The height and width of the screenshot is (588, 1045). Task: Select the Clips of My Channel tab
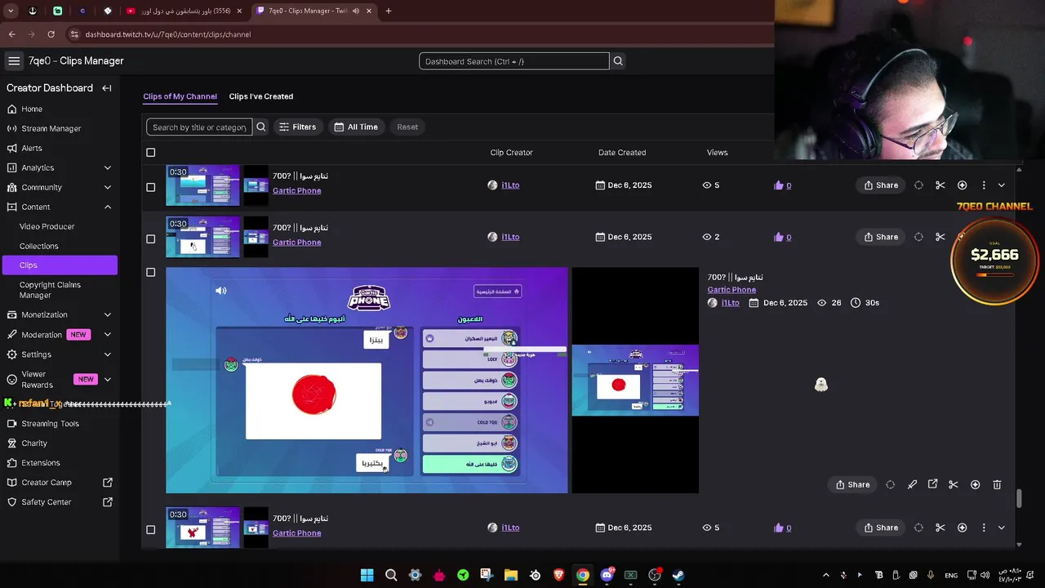[180, 96]
